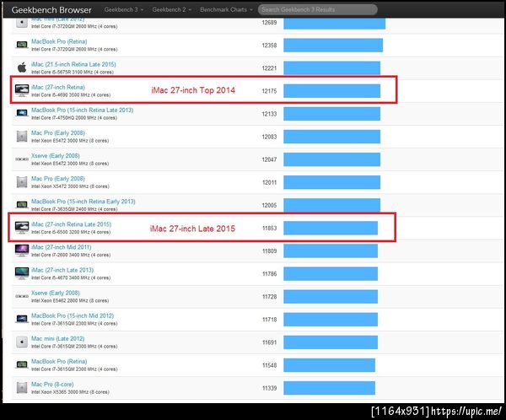
Task: Click "Intel Core i5-6500 3200 MHz (4 cores)" text
Action: [x=71, y=232]
